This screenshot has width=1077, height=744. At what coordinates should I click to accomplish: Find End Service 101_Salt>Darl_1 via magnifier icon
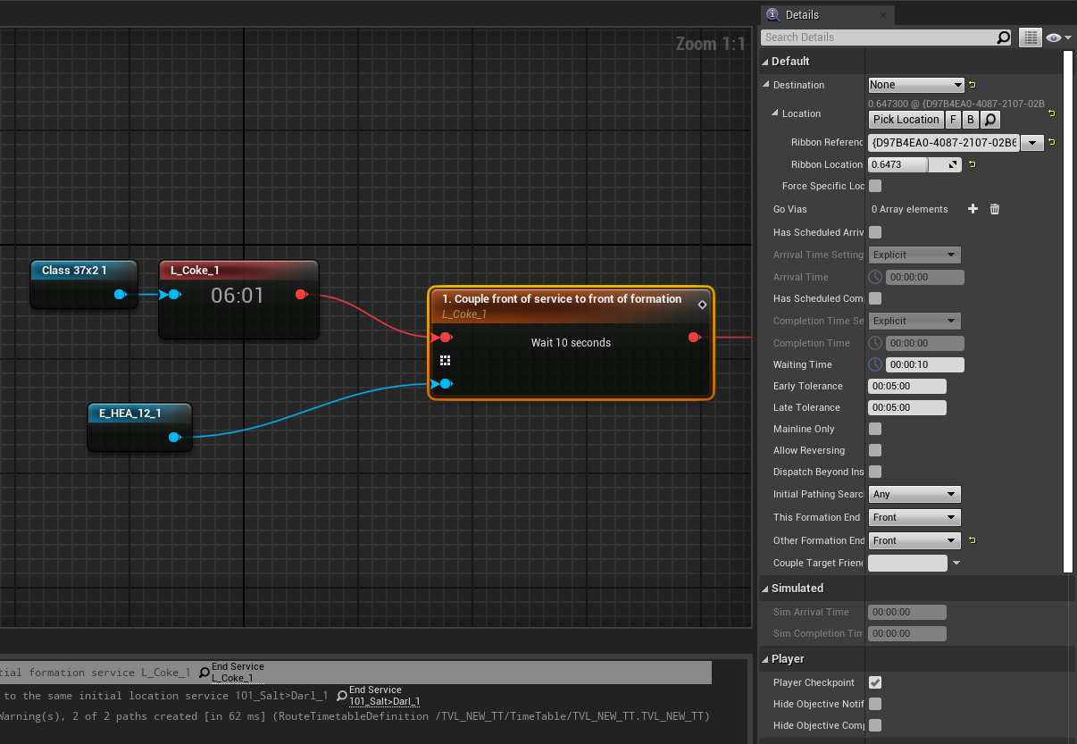[342, 696]
